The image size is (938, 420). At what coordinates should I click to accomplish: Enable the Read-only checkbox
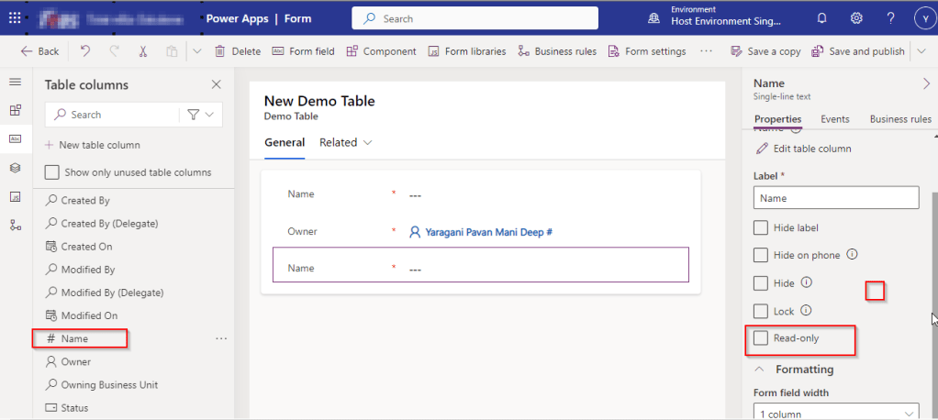tap(760, 338)
